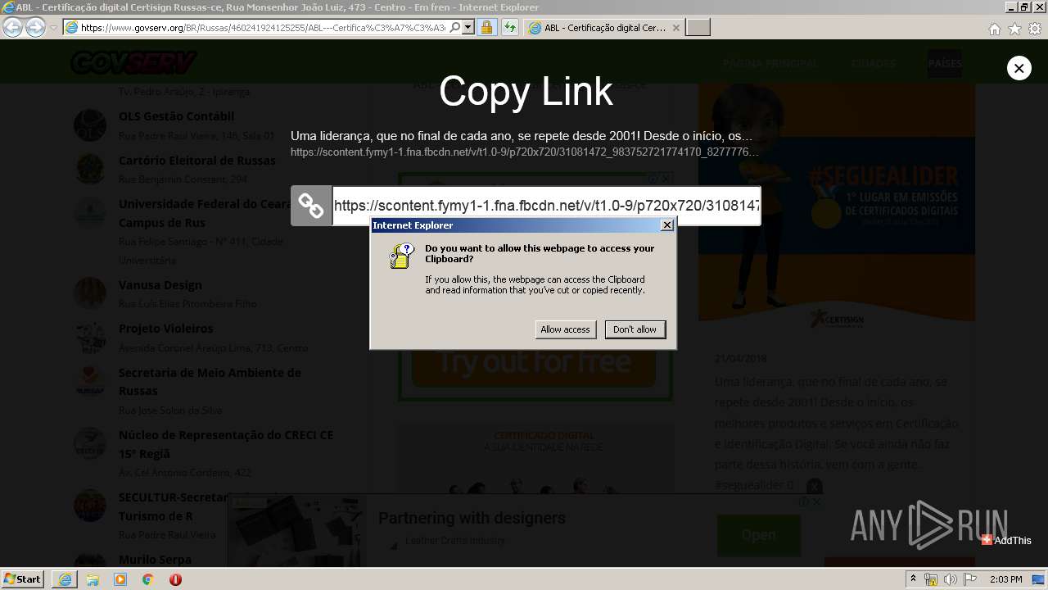Click the GovServ logo
Viewport: 1048px width, 590px height.
pyautogui.click(x=133, y=62)
